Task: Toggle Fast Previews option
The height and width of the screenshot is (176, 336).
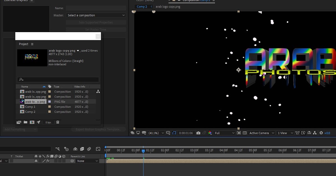Action: point(303,133)
